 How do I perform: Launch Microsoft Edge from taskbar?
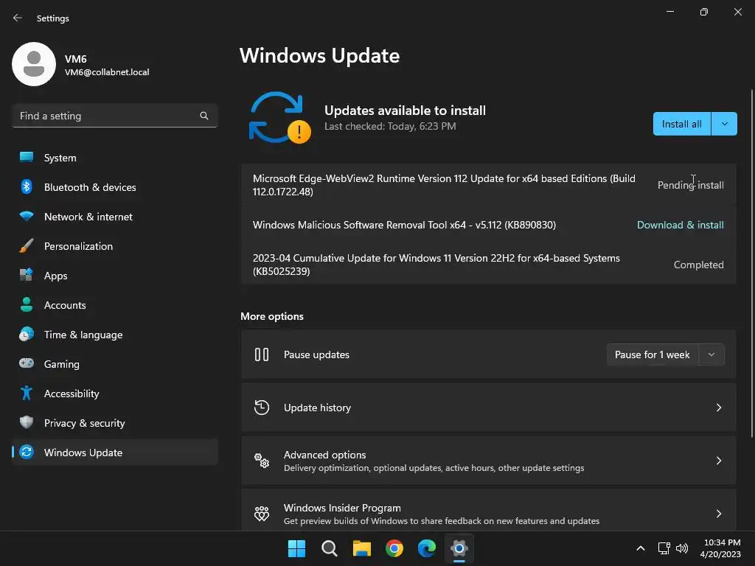(427, 548)
